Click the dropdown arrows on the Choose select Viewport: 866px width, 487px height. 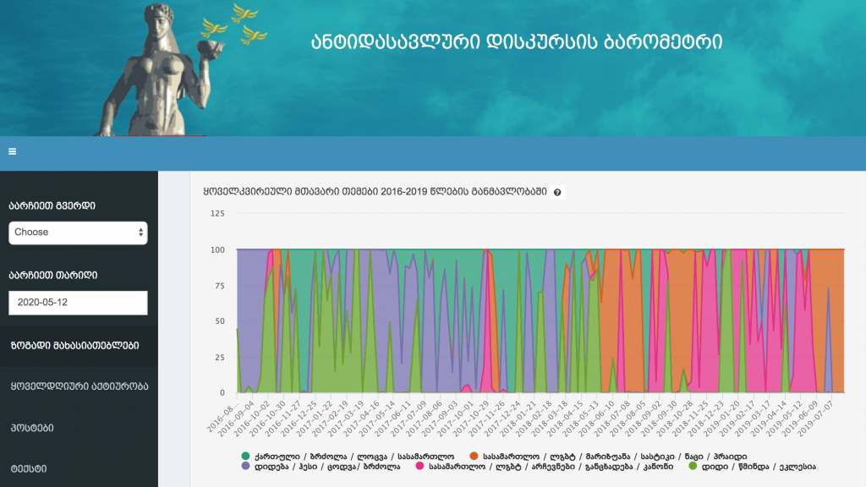click(x=140, y=233)
